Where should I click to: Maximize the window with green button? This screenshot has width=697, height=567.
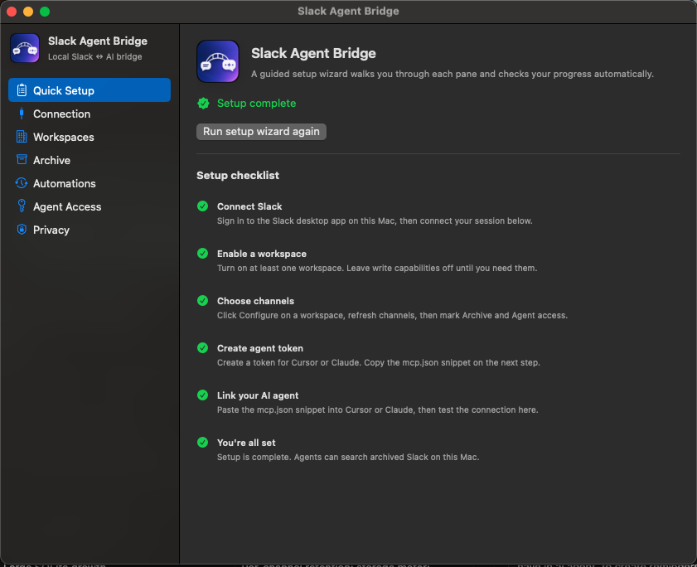click(45, 12)
